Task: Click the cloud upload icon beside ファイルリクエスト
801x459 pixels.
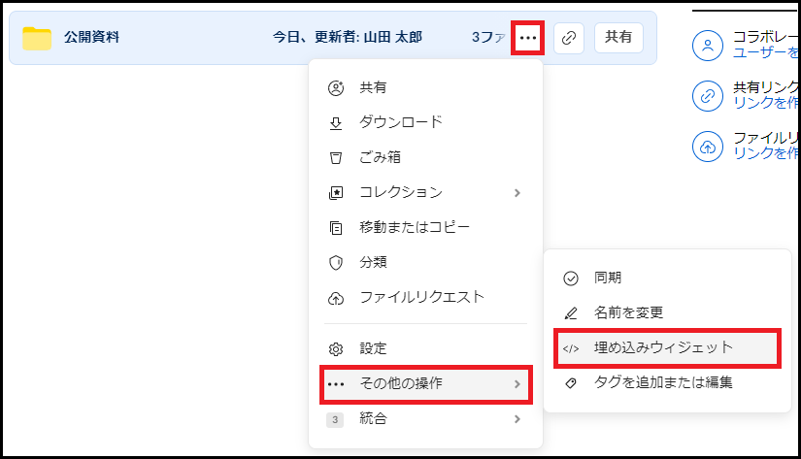Action: click(336, 298)
